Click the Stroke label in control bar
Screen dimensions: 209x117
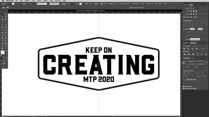(x=24, y=4)
